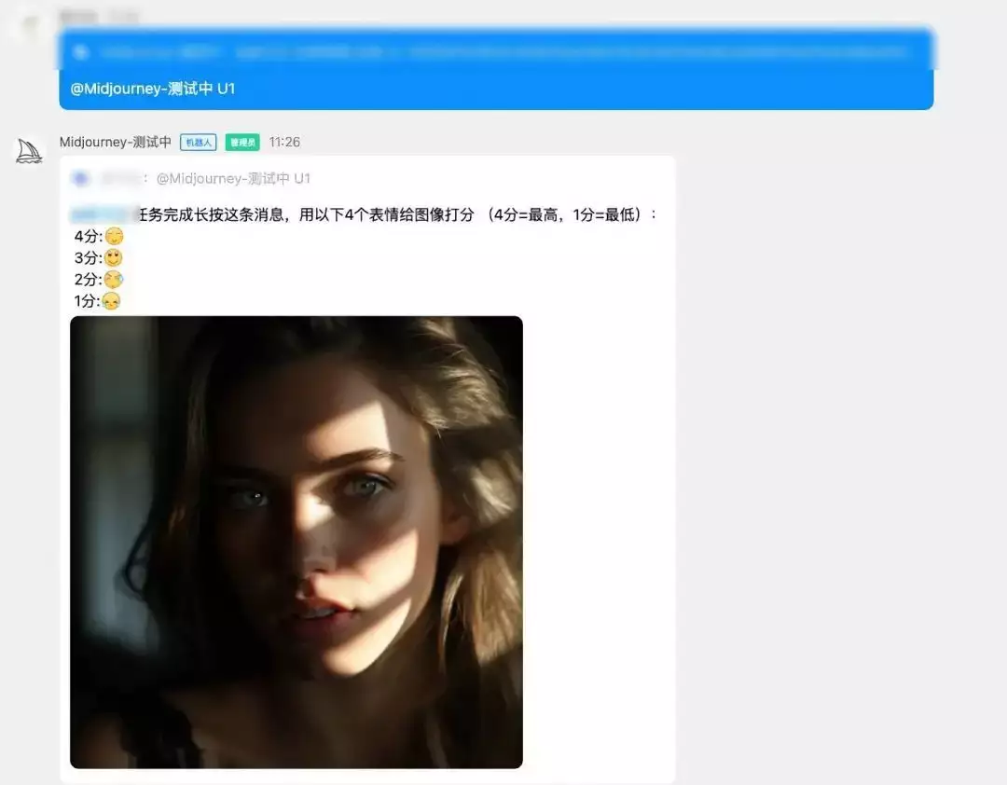
Task: Click the icon inside blurred blue quote
Action: [81, 52]
